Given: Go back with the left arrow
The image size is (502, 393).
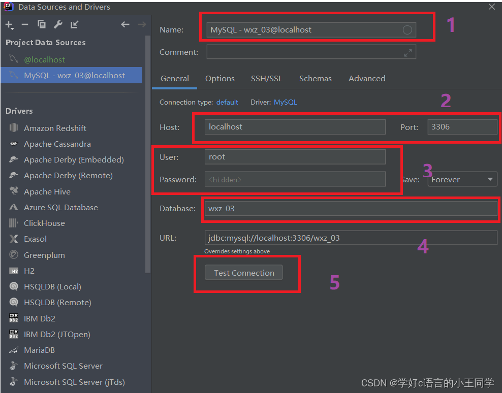Looking at the screenshot, I should (125, 24).
